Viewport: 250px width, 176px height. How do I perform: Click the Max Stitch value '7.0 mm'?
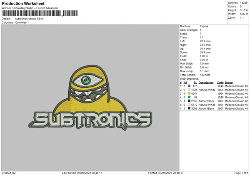(205, 64)
